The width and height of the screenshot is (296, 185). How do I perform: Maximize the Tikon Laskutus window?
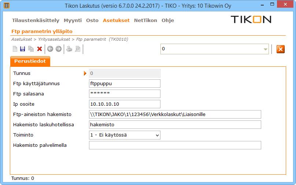coord(272,4)
